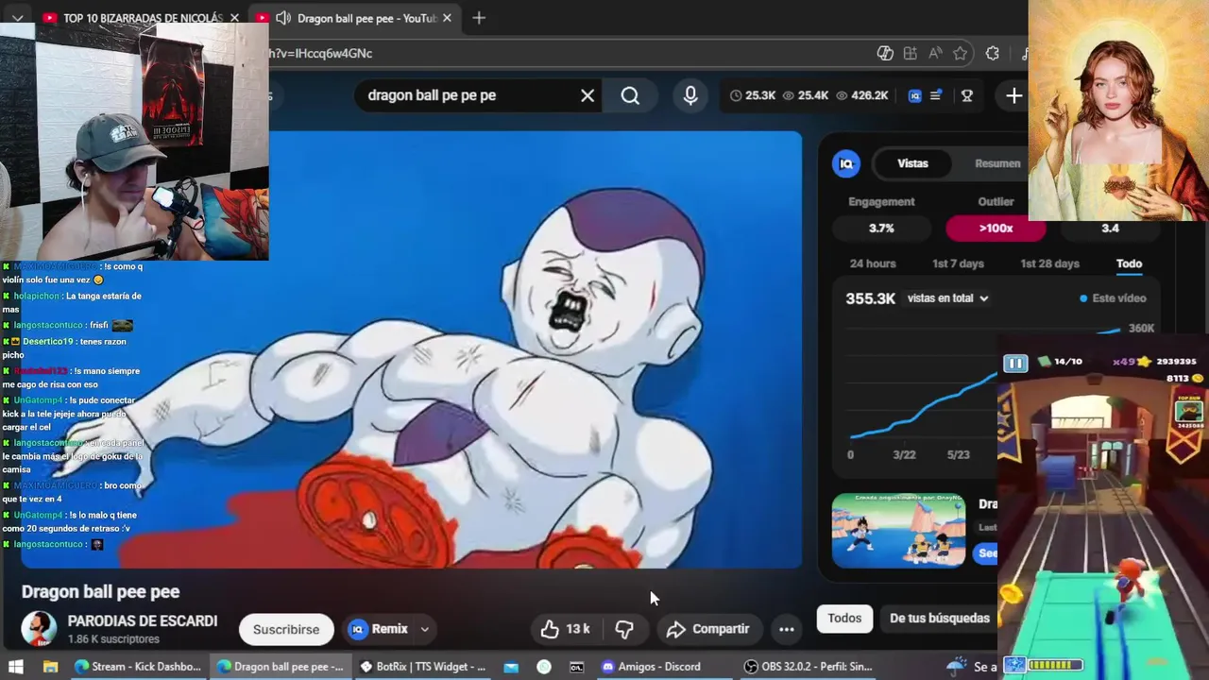Activate voice search microphone icon
The image size is (1209, 680).
tap(690, 95)
